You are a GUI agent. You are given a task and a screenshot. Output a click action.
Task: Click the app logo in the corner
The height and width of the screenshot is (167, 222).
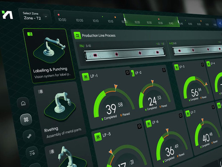click(8, 15)
